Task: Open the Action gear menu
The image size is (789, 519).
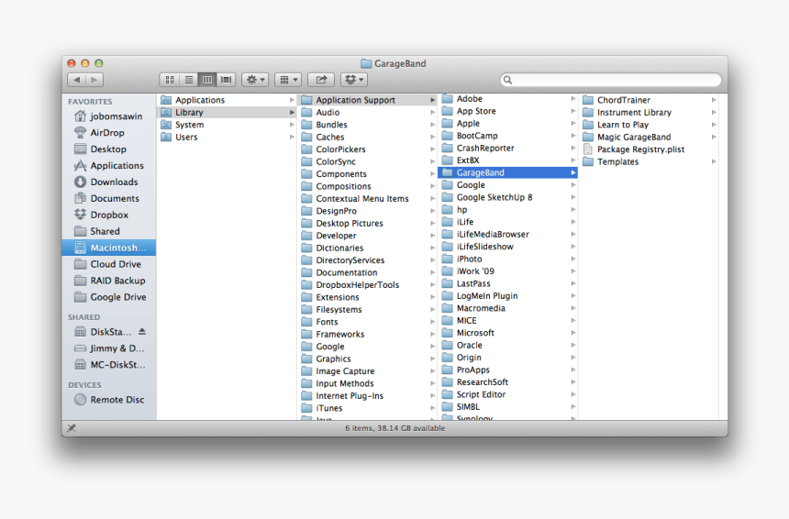Action: (x=255, y=80)
